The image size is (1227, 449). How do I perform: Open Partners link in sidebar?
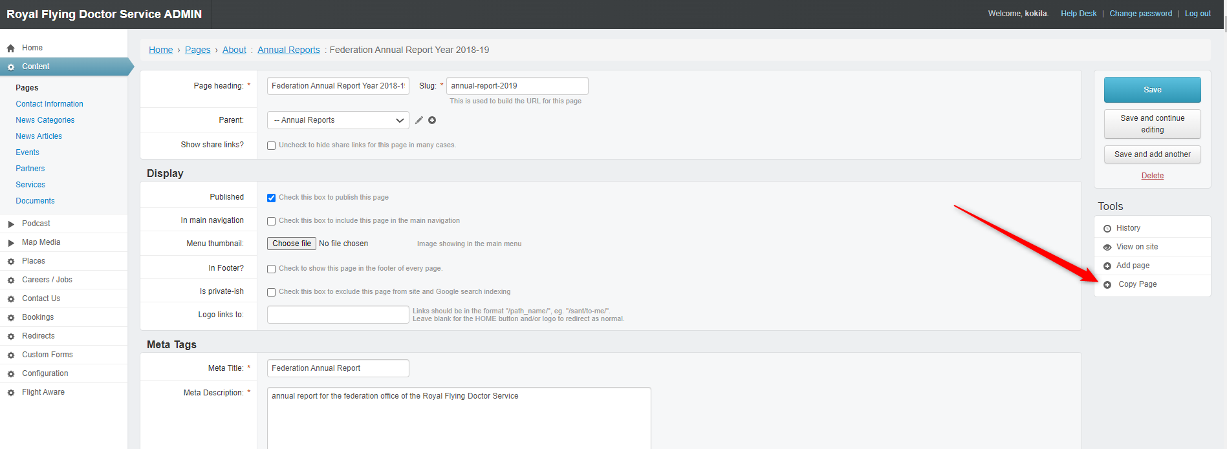(30, 169)
